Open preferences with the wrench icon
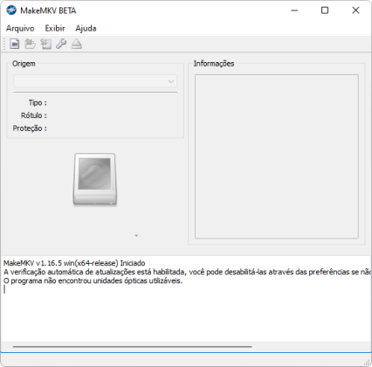This screenshot has height=367, width=372. click(x=61, y=44)
